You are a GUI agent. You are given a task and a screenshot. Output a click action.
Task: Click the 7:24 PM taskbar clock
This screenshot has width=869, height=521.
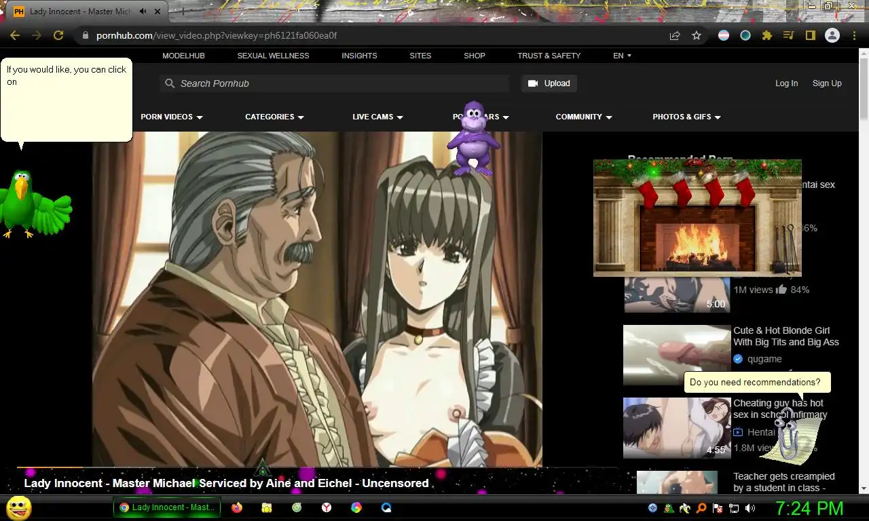tap(809, 508)
